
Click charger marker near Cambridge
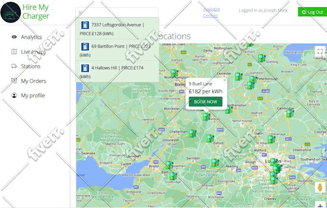(x=289, y=114)
